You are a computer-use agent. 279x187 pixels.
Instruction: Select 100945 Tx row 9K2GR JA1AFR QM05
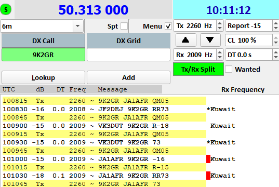[x=104, y=151]
